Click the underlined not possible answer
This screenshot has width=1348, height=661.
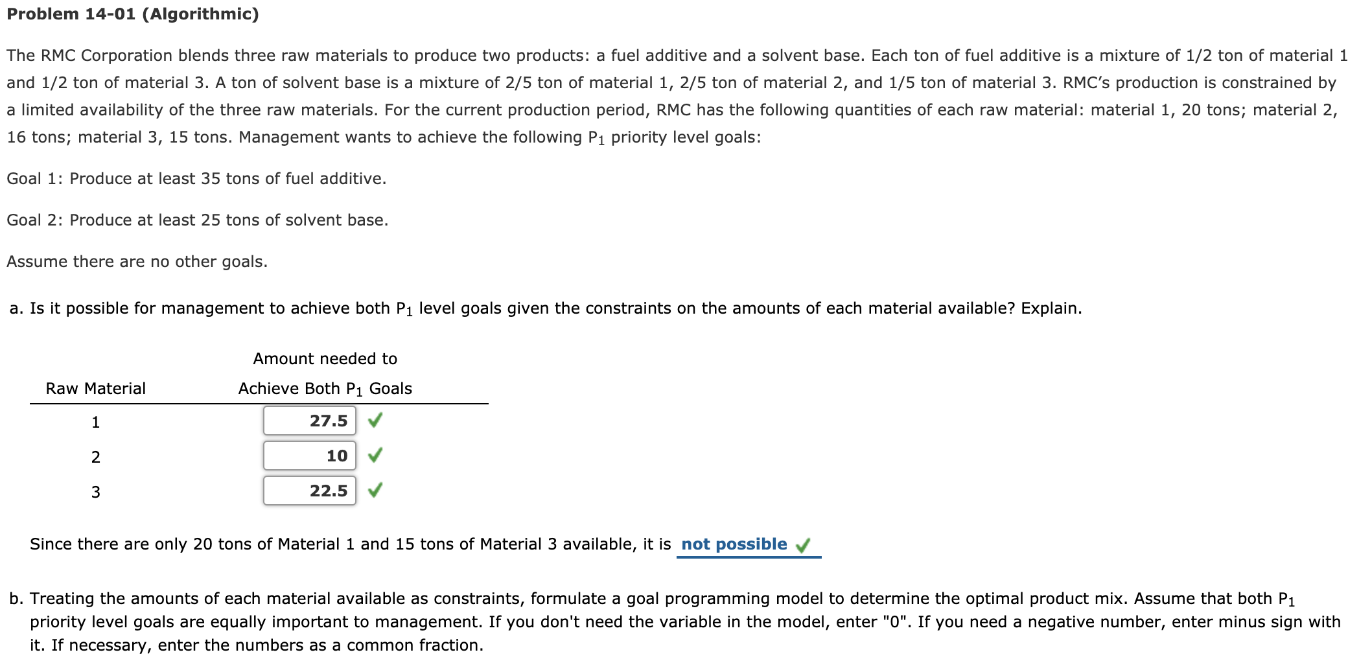[736, 544]
